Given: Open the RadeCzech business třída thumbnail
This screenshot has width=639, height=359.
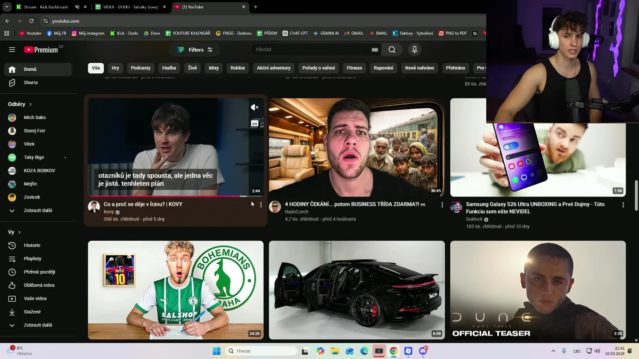Looking at the screenshot, I should tap(356, 147).
